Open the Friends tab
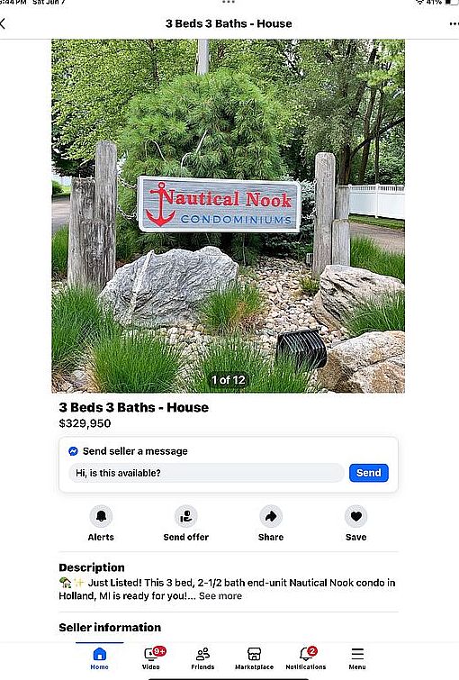 [x=202, y=658]
